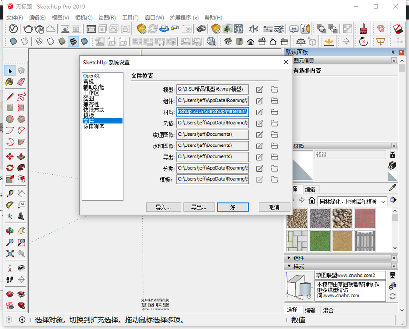Browse folder for 导出 path
409x329 pixels.
coord(274,157)
